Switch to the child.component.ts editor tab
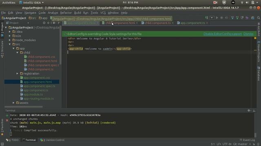 157,23
